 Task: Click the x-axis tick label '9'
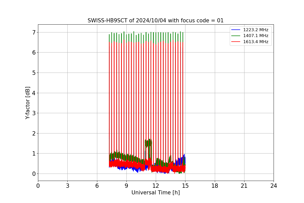click(x=126, y=186)
